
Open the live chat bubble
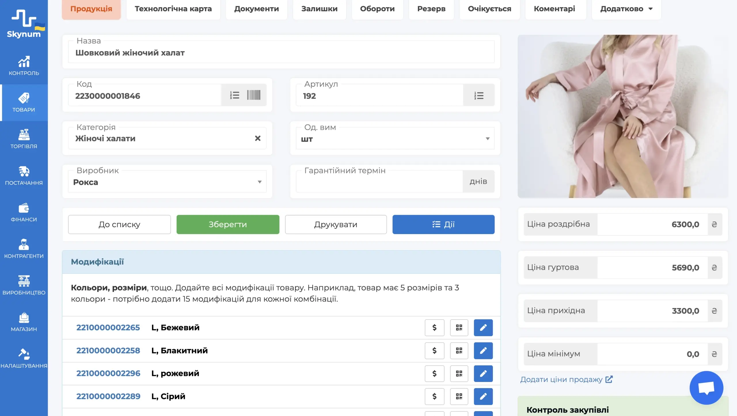point(706,388)
